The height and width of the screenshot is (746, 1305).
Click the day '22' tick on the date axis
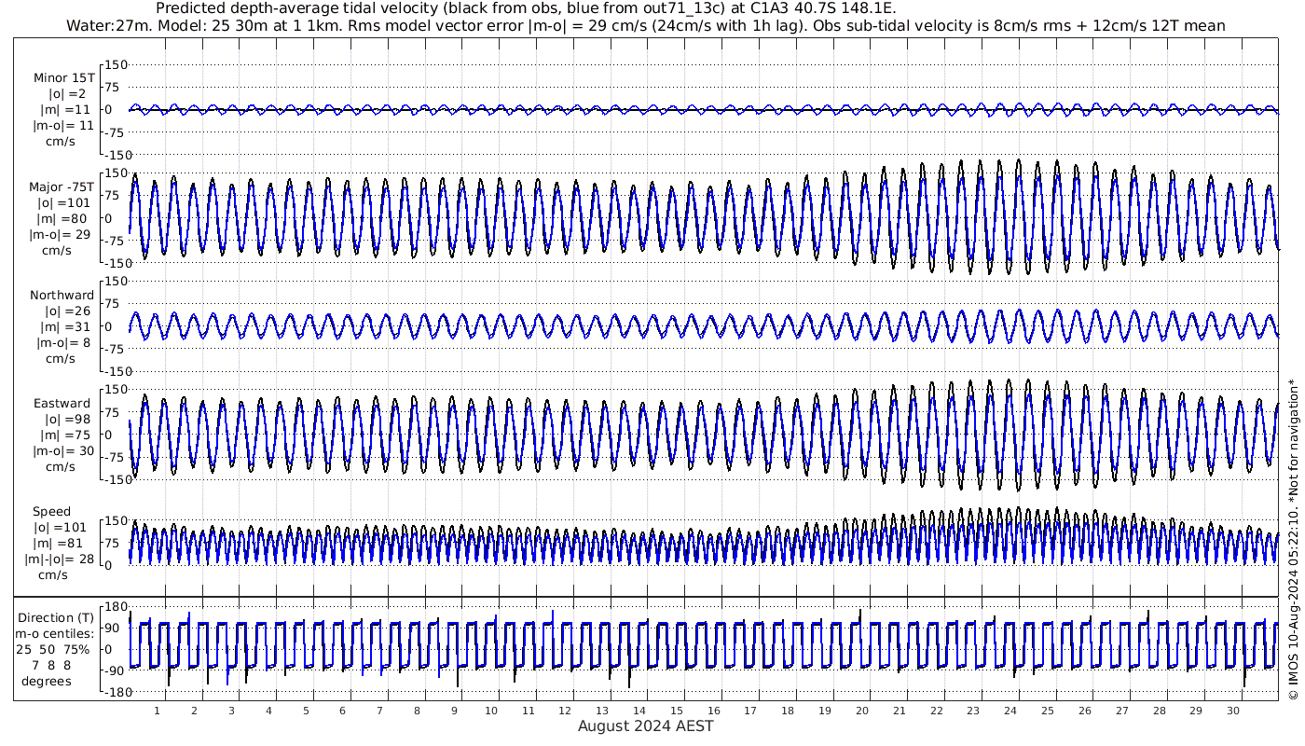click(x=936, y=711)
